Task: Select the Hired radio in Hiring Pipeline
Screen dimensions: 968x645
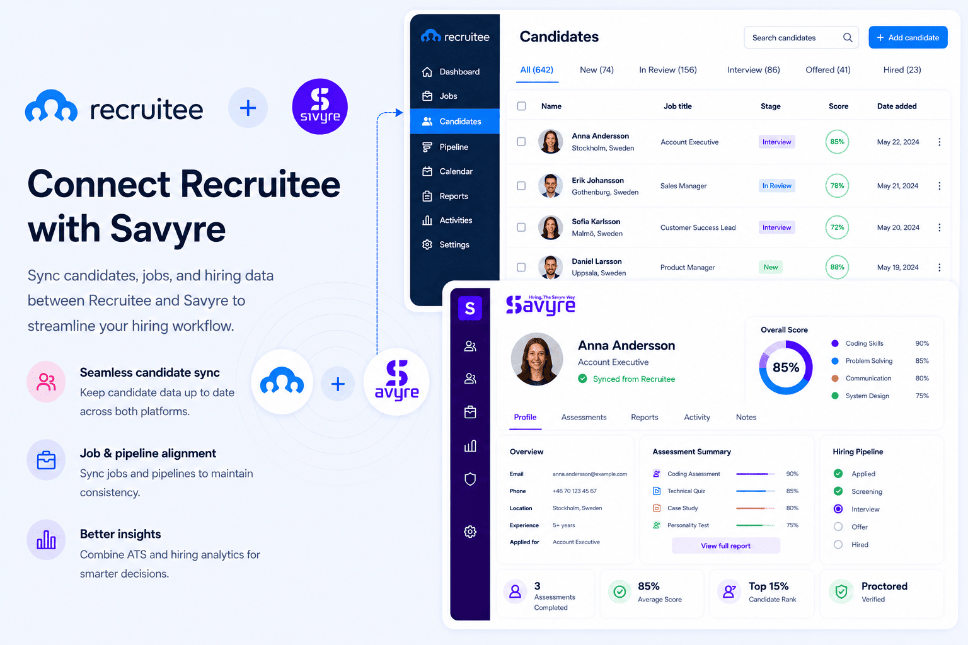Action: [838, 544]
